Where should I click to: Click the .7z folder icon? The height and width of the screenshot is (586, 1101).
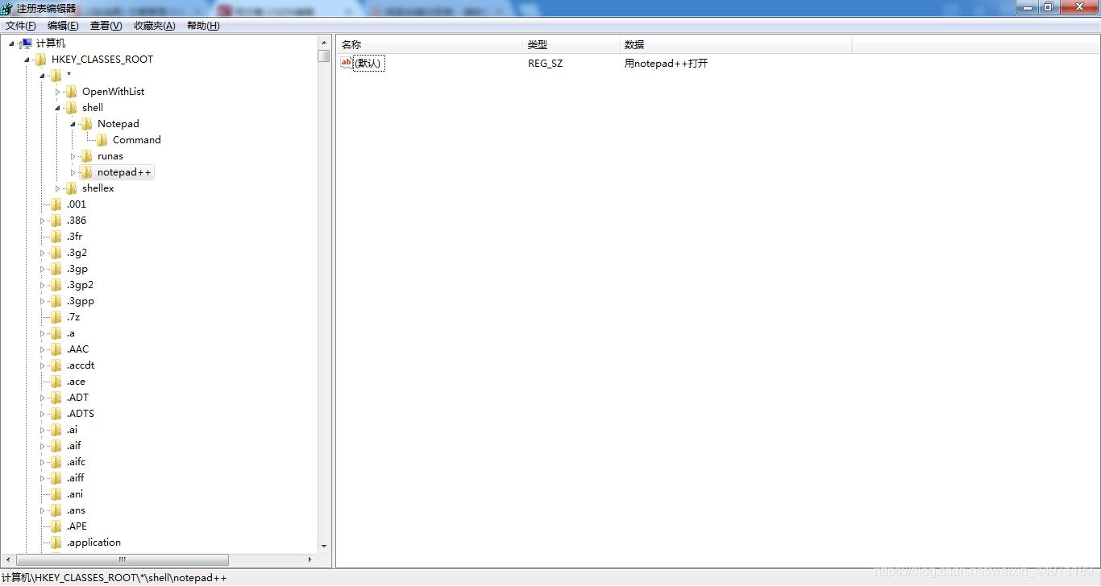pos(56,316)
